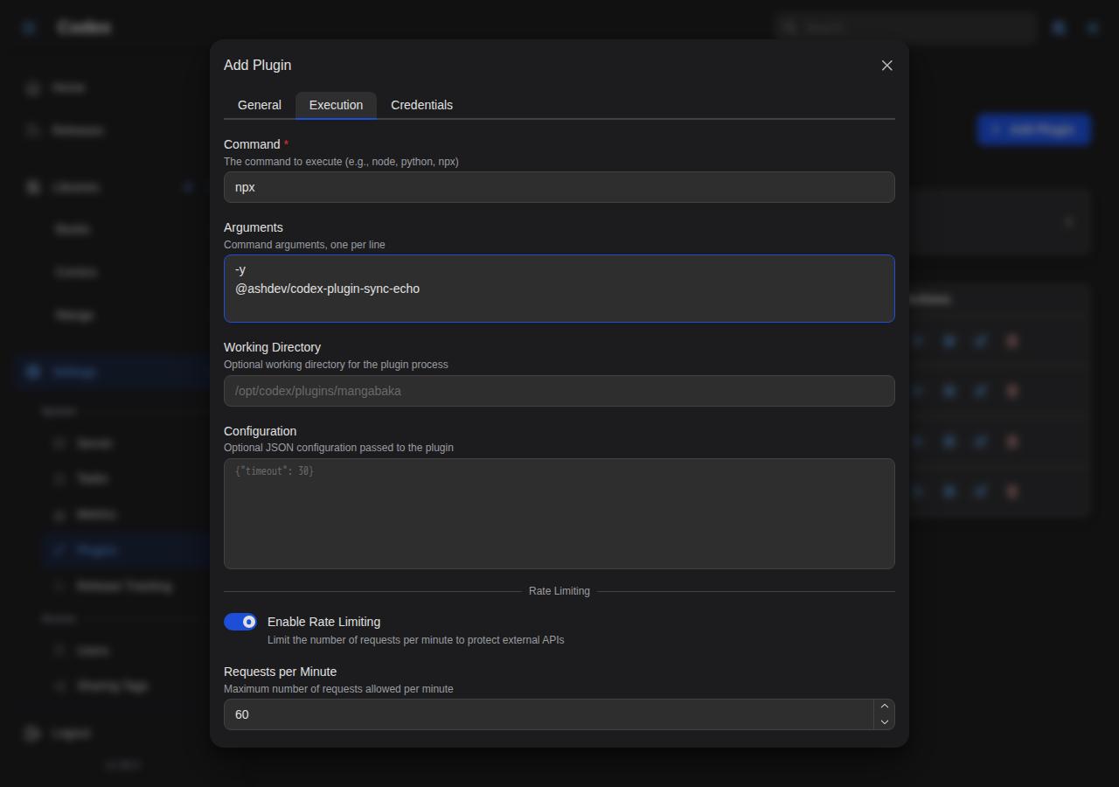Image resolution: width=1119 pixels, height=787 pixels.
Task: Open the Credentials tab
Action: coord(421,105)
